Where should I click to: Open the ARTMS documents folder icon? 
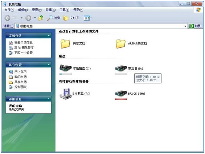pyautogui.click(x=120, y=44)
